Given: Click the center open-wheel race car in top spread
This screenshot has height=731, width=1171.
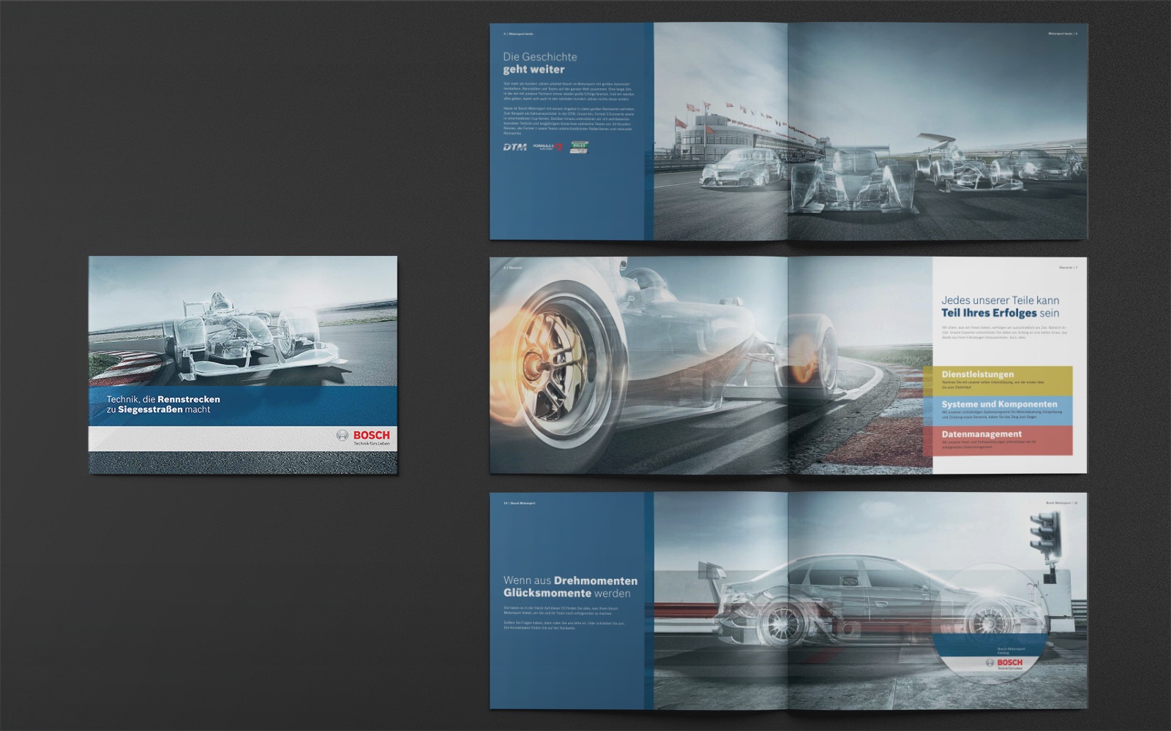Looking at the screenshot, I should (x=853, y=183).
